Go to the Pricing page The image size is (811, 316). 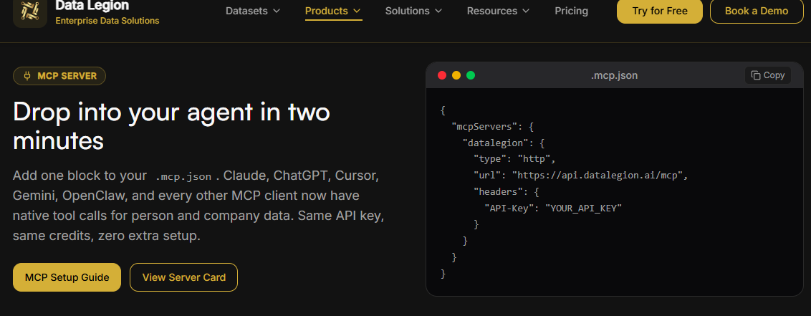[x=572, y=11]
